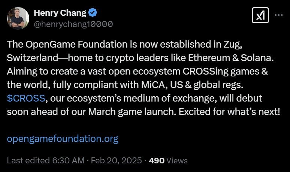Open the $CROSS cashtag
This screenshot has width=290, height=172.
pos(26,98)
